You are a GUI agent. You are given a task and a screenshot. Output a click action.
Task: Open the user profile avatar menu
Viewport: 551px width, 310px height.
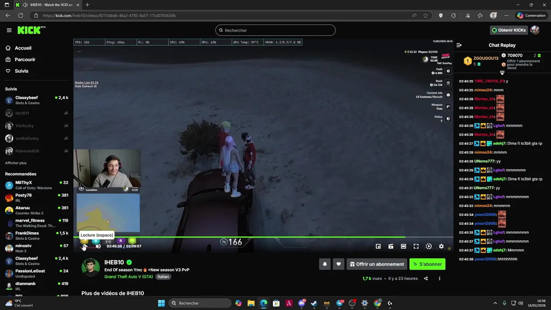click(x=535, y=30)
